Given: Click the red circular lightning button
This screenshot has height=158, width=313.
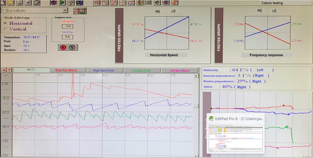Looking at the screenshot, I should point(63,47).
